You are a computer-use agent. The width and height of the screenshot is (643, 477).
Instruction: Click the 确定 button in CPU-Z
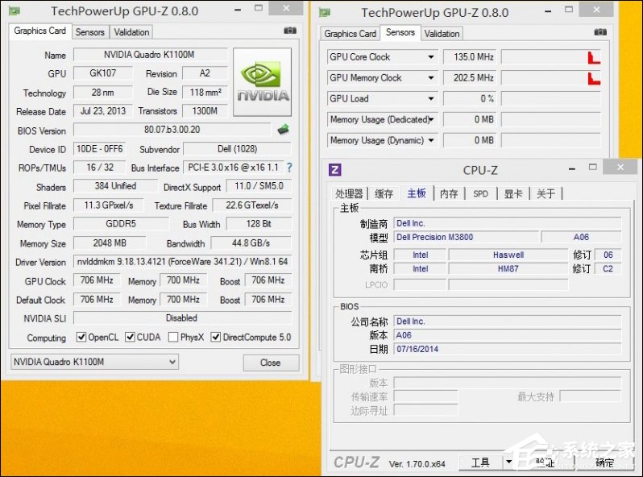pos(605,462)
